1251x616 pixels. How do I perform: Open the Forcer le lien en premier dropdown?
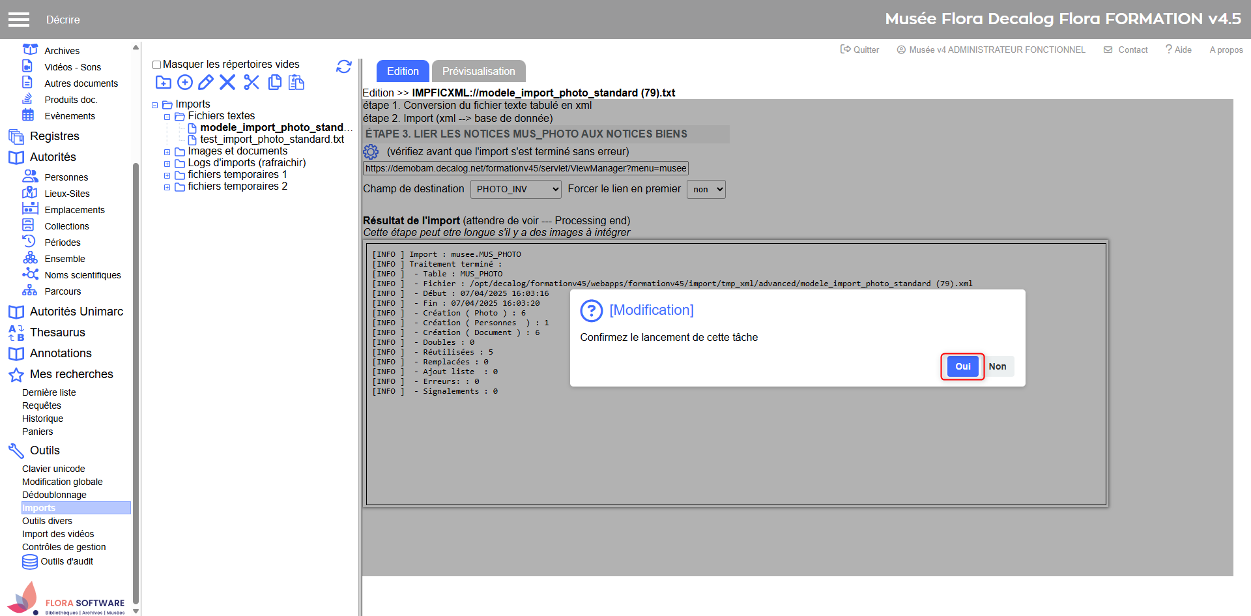(706, 189)
